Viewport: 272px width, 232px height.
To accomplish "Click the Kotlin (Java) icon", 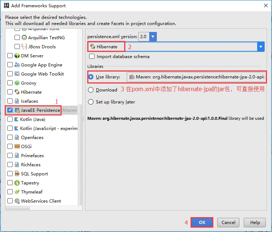I will (x=16, y=119).
